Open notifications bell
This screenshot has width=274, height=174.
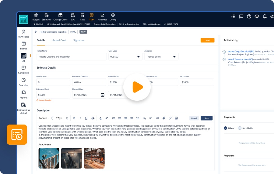[x=265, y=16]
